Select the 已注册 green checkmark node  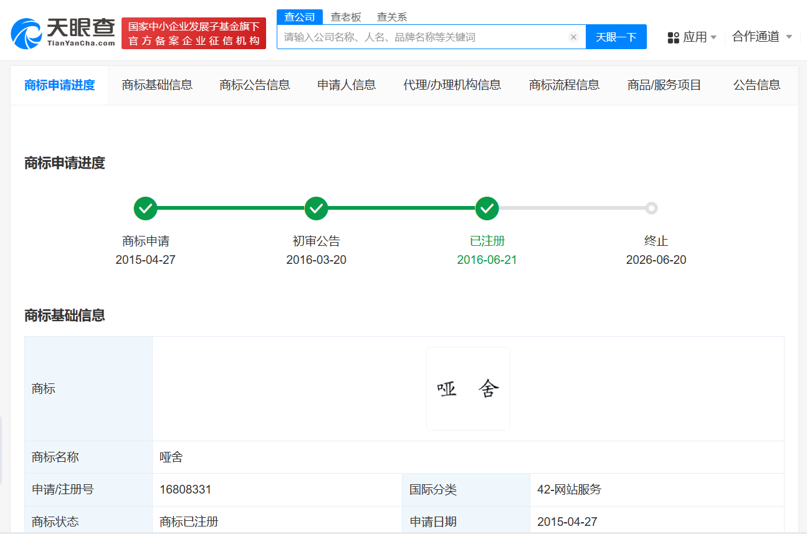pos(487,208)
